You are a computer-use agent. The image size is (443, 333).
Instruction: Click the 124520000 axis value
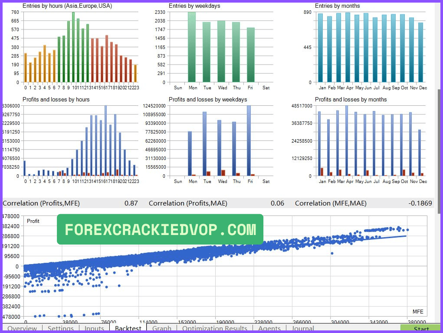click(x=154, y=106)
